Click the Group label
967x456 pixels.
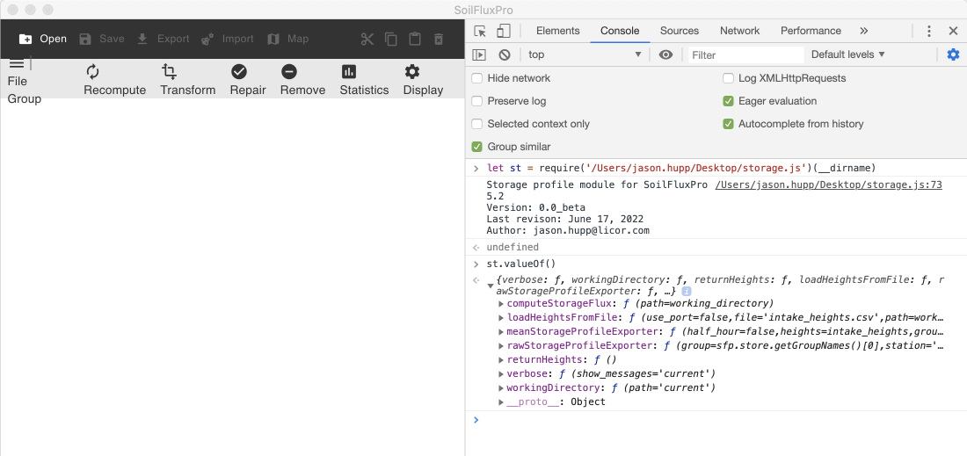point(24,99)
